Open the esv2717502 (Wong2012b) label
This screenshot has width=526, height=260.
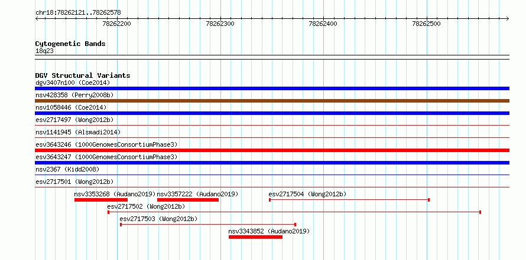tap(146, 206)
